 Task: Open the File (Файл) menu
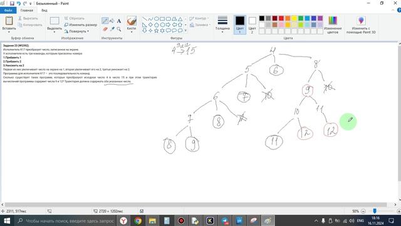tap(8, 10)
